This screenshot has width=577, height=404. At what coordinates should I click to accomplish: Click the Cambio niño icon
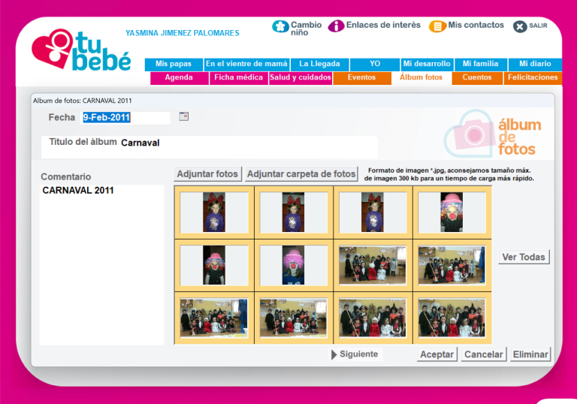click(280, 26)
